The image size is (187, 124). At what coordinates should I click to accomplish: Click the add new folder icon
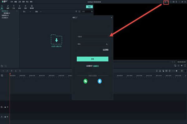(2, 66)
